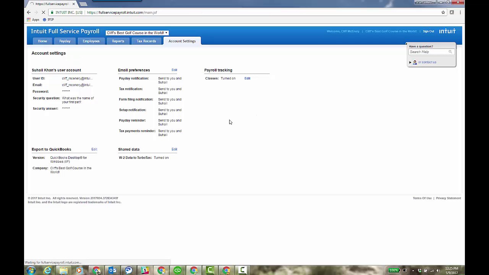Image resolution: width=489 pixels, height=275 pixels.
Task: Click the 'QuickBooks Desktop for Windows (IIF)' value
Action: 68,160
